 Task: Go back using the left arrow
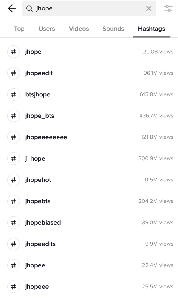click(12, 9)
